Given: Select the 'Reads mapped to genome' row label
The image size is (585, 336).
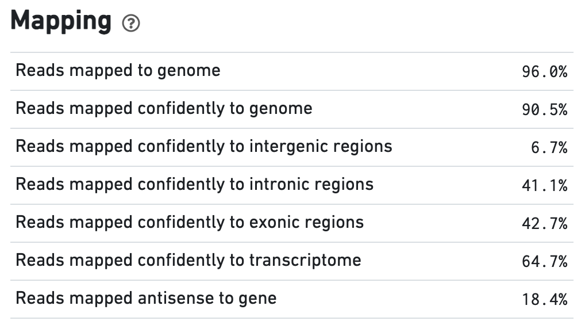Looking at the screenshot, I should (x=118, y=71).
